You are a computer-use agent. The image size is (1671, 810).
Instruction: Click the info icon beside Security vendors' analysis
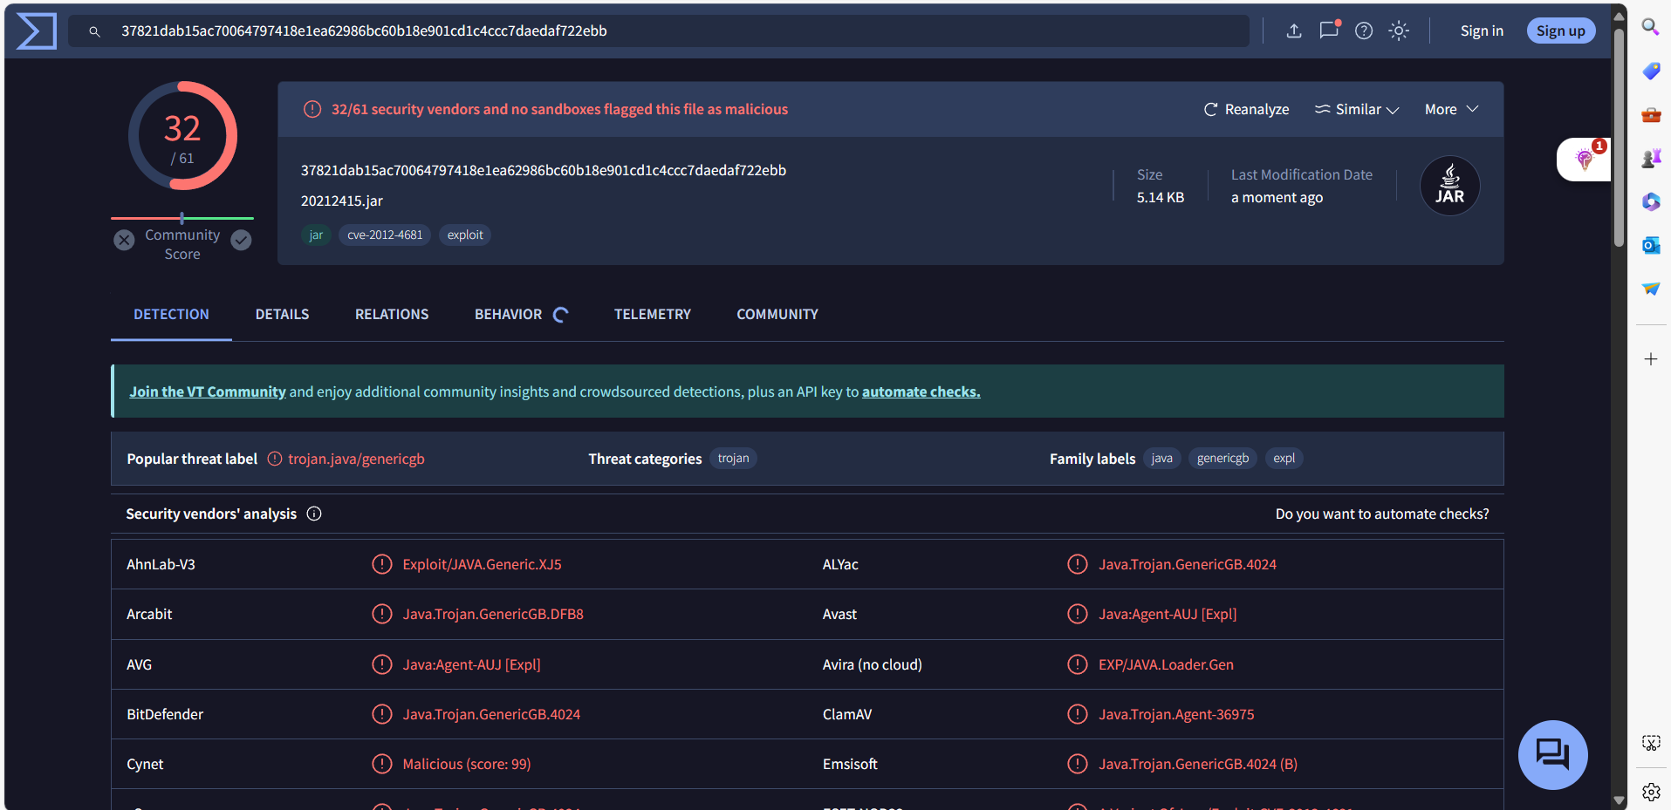(x=314, y=514)
